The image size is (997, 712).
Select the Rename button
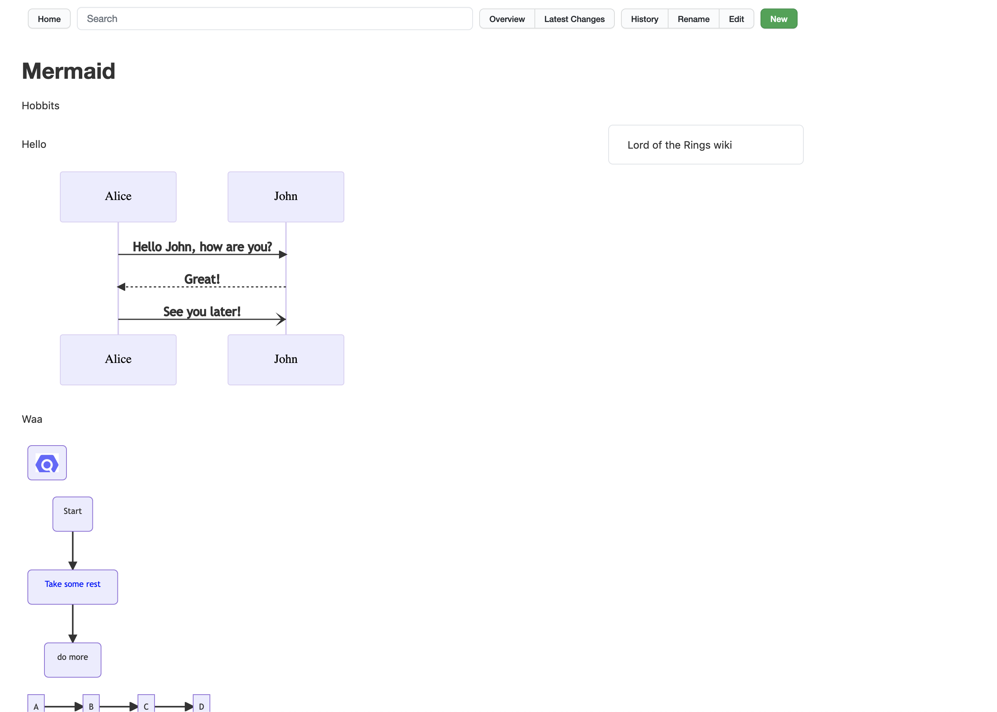click(x=693, y=19)
